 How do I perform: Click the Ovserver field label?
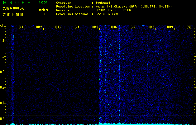point(64,3)
